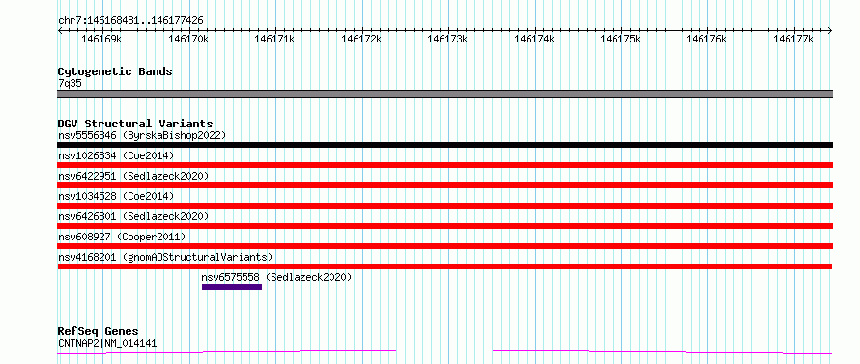
Task: Select the red nsv6422951 variant bar
Action: coord(445,185)
